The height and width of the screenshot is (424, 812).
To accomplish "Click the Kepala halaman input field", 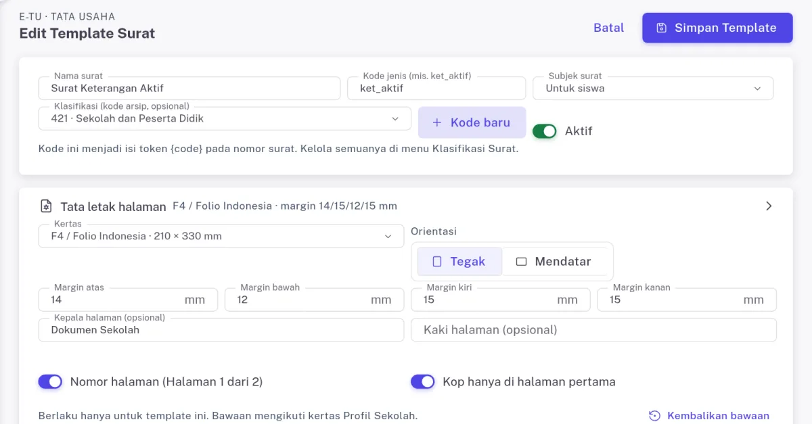I will click(x=221, y=330).
